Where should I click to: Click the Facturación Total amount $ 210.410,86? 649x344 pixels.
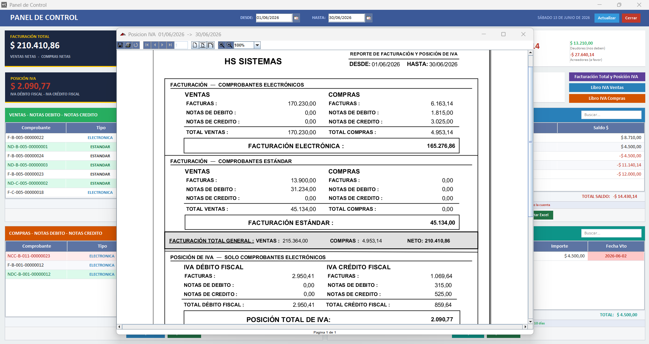click(35, 45)
